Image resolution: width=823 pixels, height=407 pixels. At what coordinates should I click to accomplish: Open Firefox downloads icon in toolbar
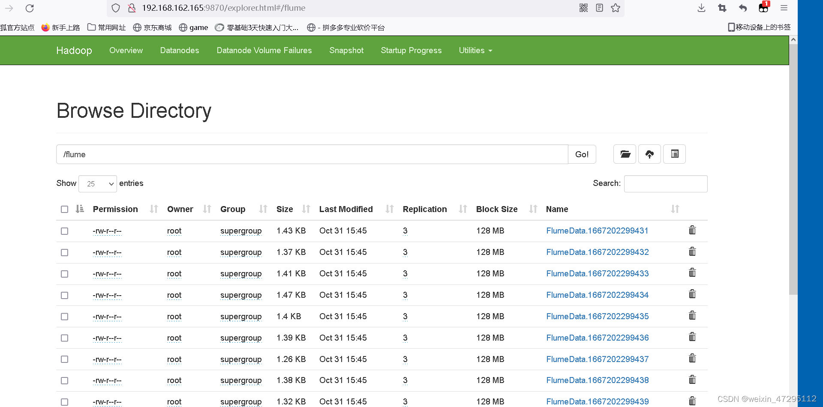(x=701, y=8)
